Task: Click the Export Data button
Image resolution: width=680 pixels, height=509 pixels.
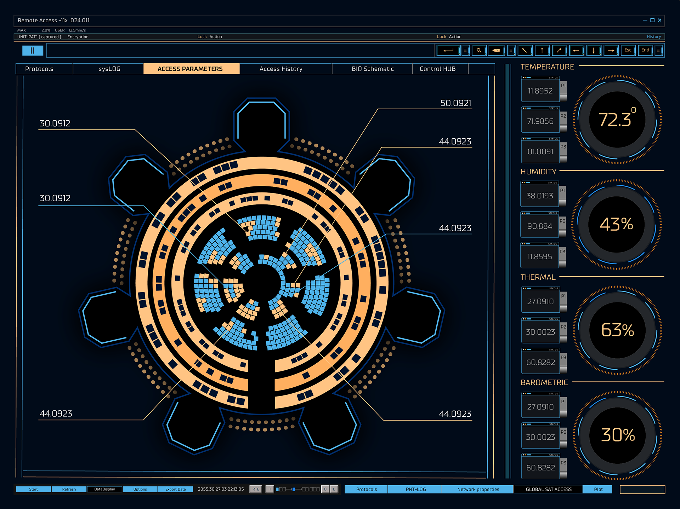Action: coord(176,489)
